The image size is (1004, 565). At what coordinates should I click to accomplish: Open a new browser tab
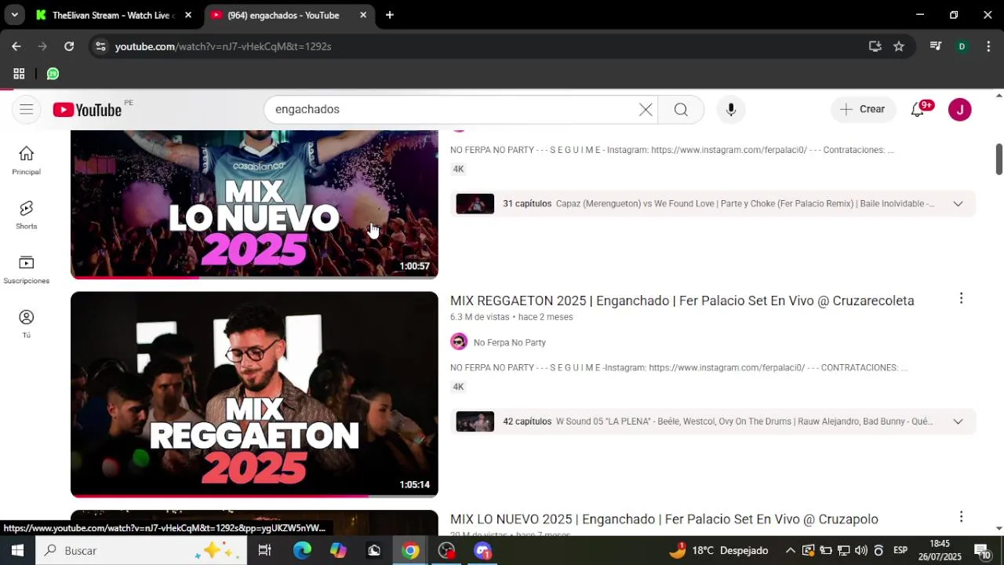point(390,15)
